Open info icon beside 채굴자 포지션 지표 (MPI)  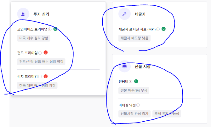click(x=158, y=29)
